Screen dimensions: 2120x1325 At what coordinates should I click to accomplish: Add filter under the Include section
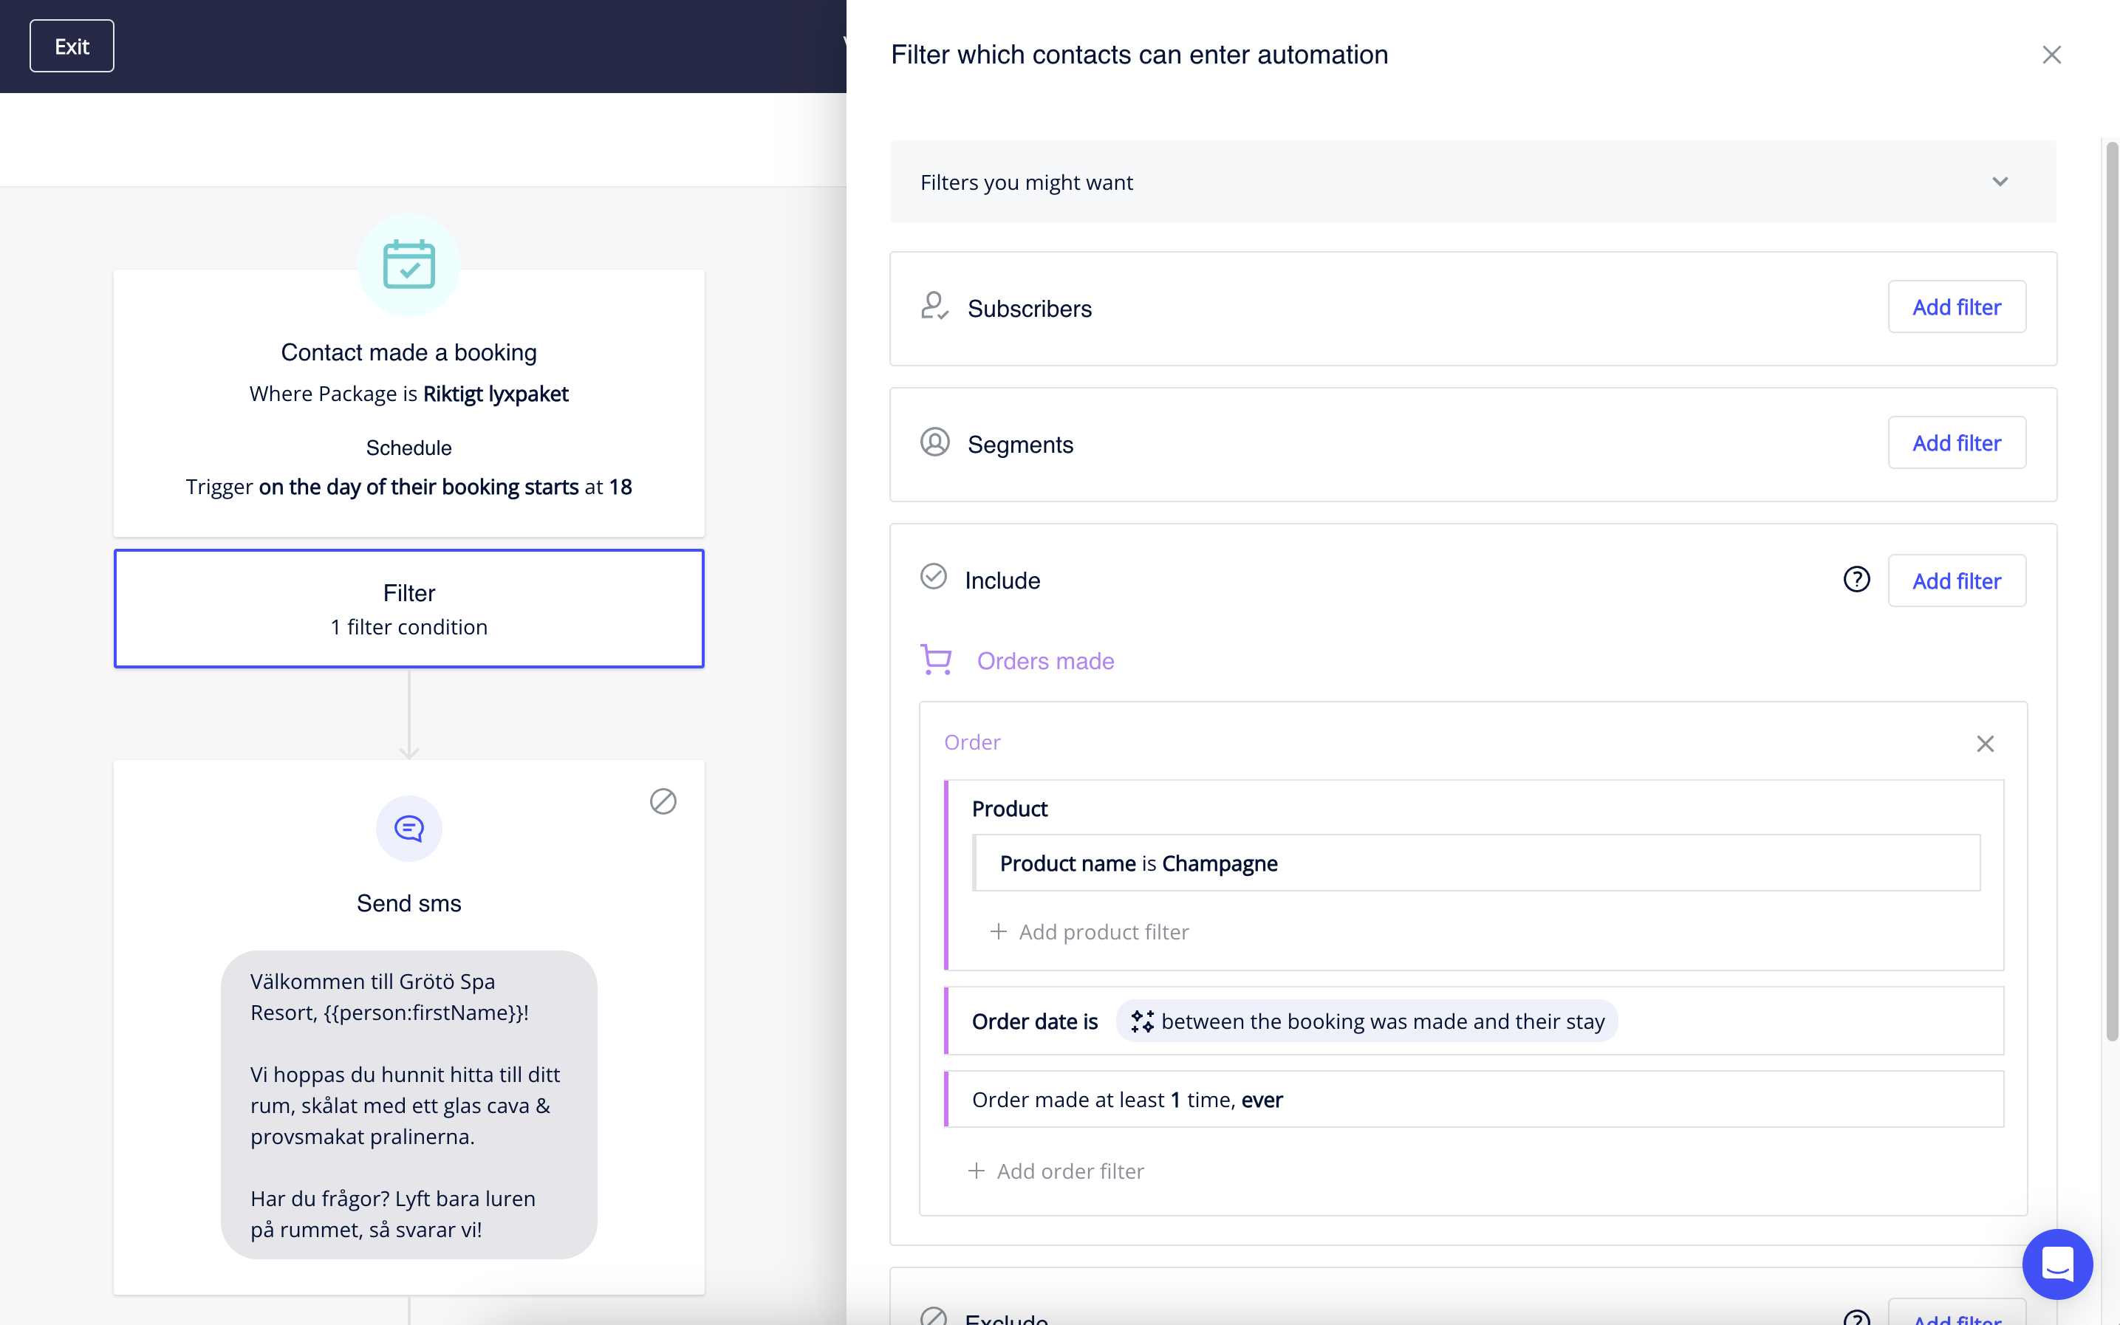(1957, 580)
